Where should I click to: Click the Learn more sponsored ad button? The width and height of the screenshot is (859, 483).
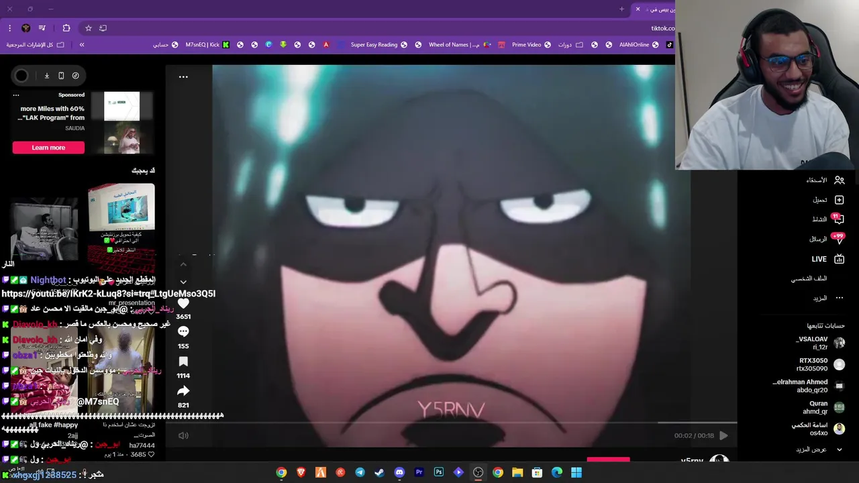pyautogui.click(x=48, y=148)
